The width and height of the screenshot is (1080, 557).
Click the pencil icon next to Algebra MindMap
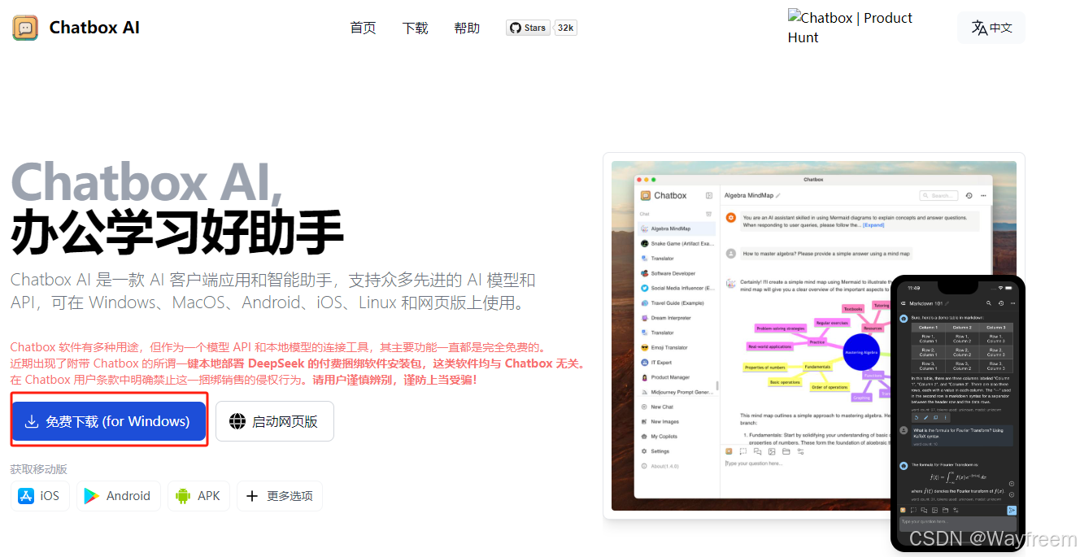pyautogui.click(x=778, y=196)
